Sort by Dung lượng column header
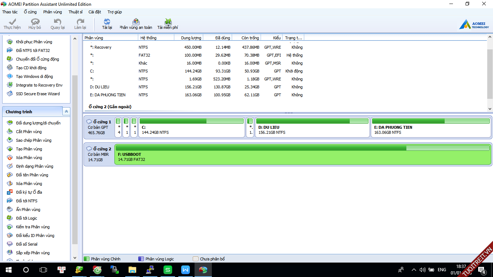This screenshot has width=493, height=277. coord(188,38)
